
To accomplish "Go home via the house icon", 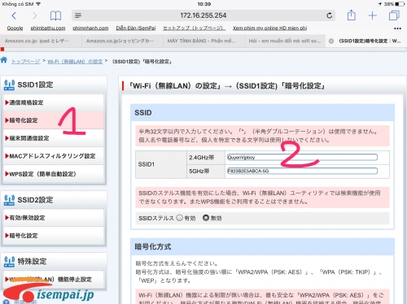I will (x=4, y=60).
